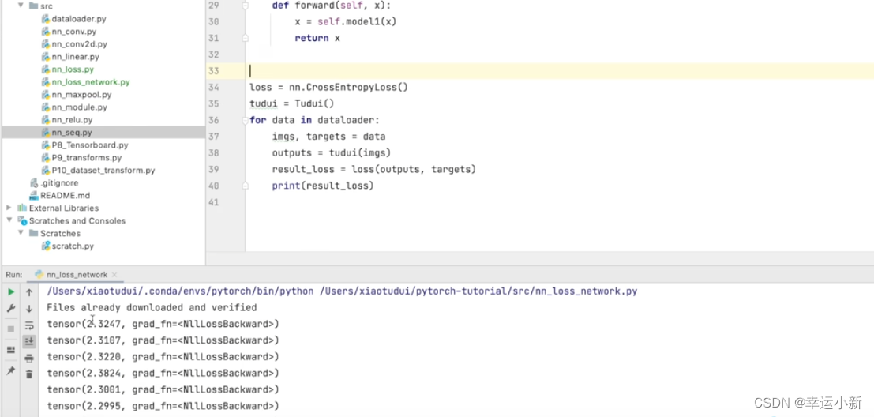Viewport: 874px width, 417px height.
Task: Click 'return x' statement in editor
Action: (x=317, y=38)
